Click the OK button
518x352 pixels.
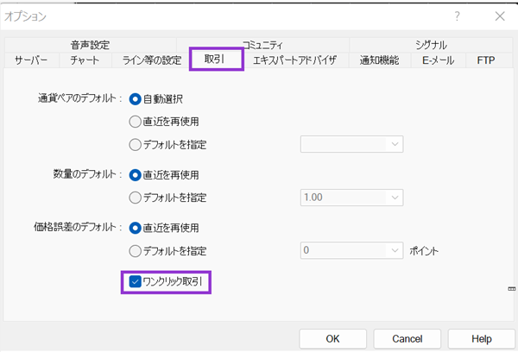coord(332,339)
